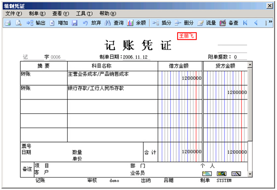Click the first small icon under 个人
The height and width of the screenshot is (190, 277).
point(207,174)
